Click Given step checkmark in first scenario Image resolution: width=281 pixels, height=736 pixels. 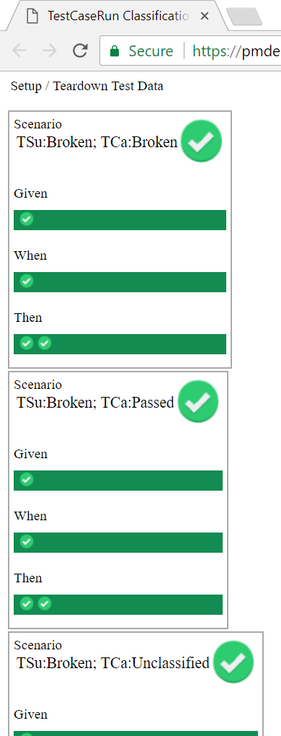click(27, 219)
